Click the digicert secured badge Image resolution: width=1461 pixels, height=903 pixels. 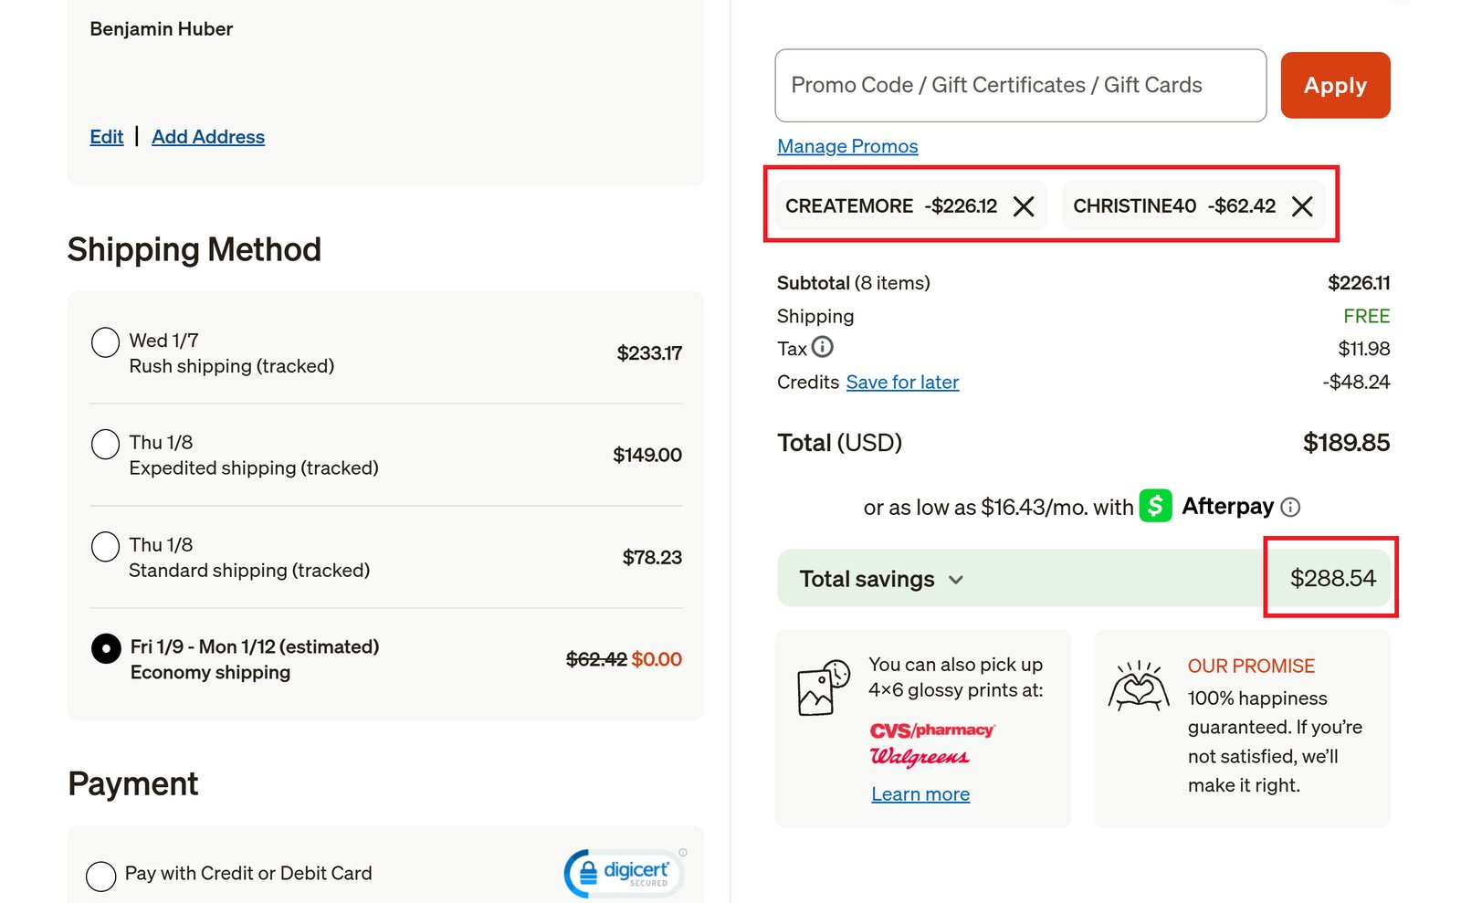point(623,871)
